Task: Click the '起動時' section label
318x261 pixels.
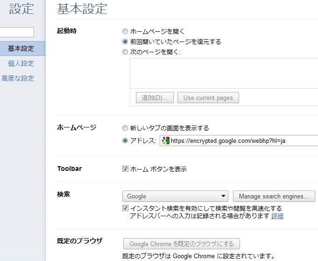Action: [x=67, y=31]
